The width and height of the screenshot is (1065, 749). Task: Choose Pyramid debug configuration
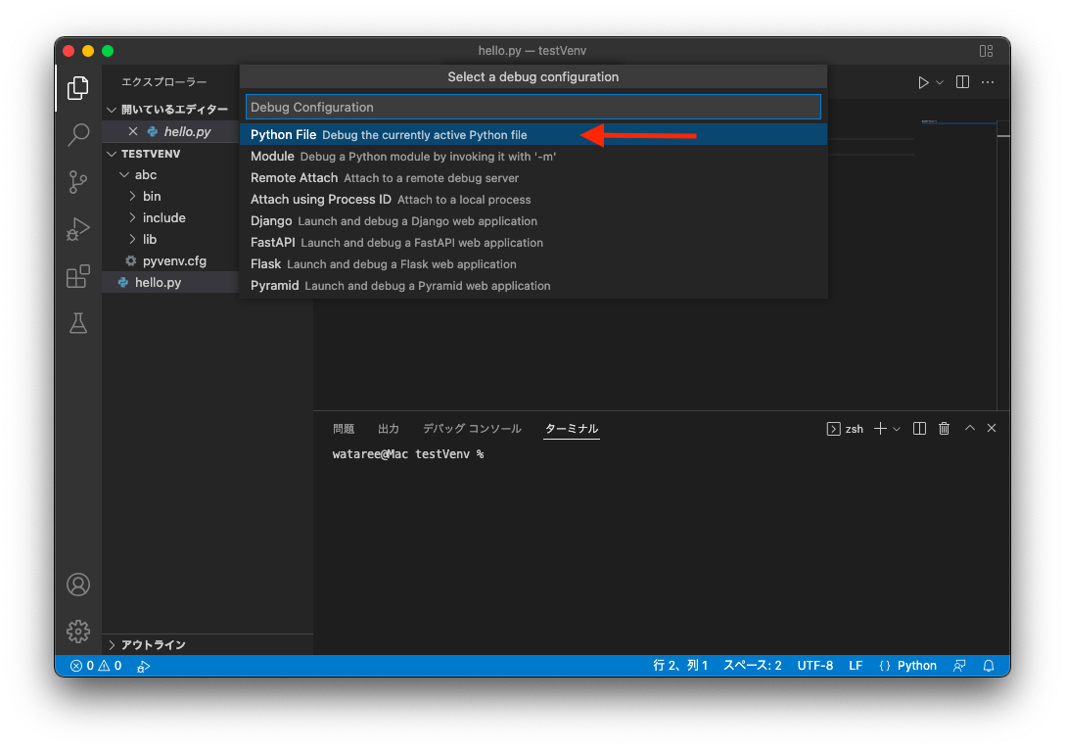(x=533, y=286)
